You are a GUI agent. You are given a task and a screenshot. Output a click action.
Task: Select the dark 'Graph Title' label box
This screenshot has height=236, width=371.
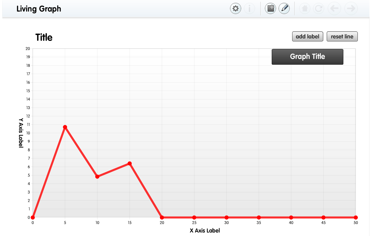(307, 57)
